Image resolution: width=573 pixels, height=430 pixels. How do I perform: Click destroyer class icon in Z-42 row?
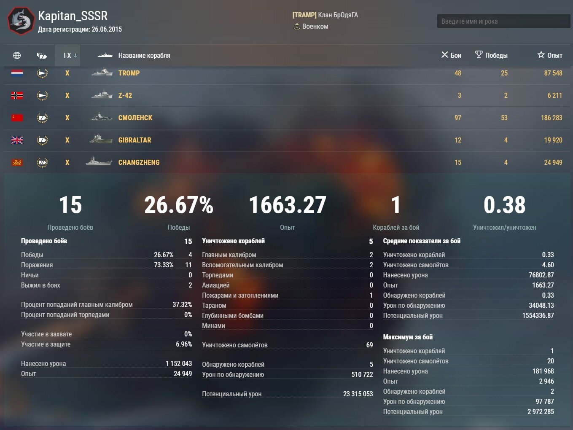[42, 95]
